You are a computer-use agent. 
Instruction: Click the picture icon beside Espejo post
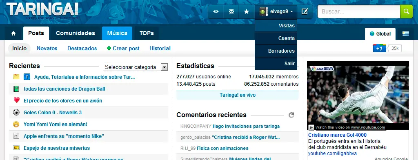point(16,148)
